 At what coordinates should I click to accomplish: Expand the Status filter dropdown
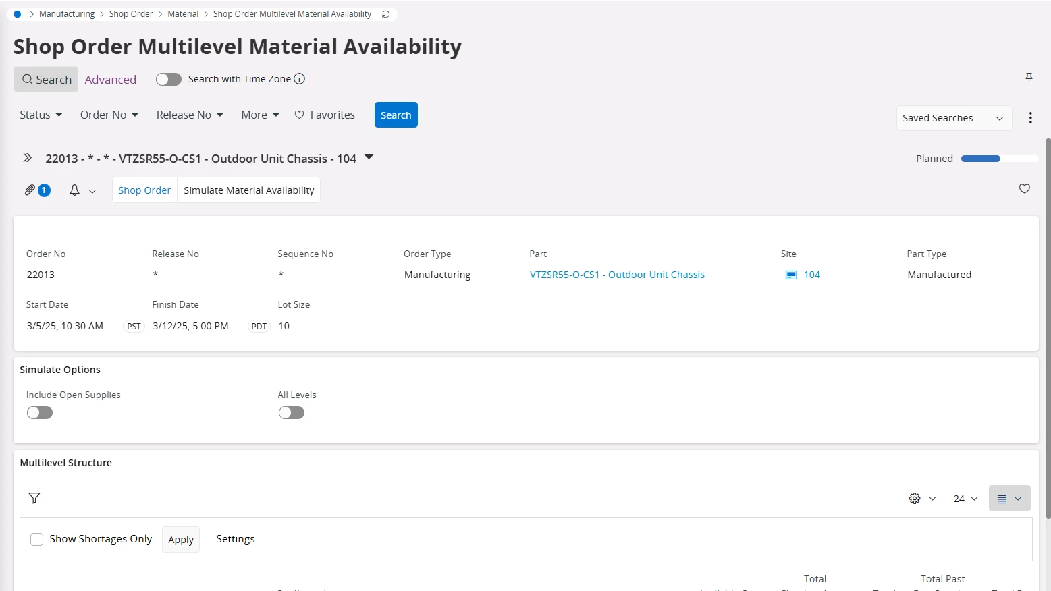pyautogui.click(x=41, y=115)
